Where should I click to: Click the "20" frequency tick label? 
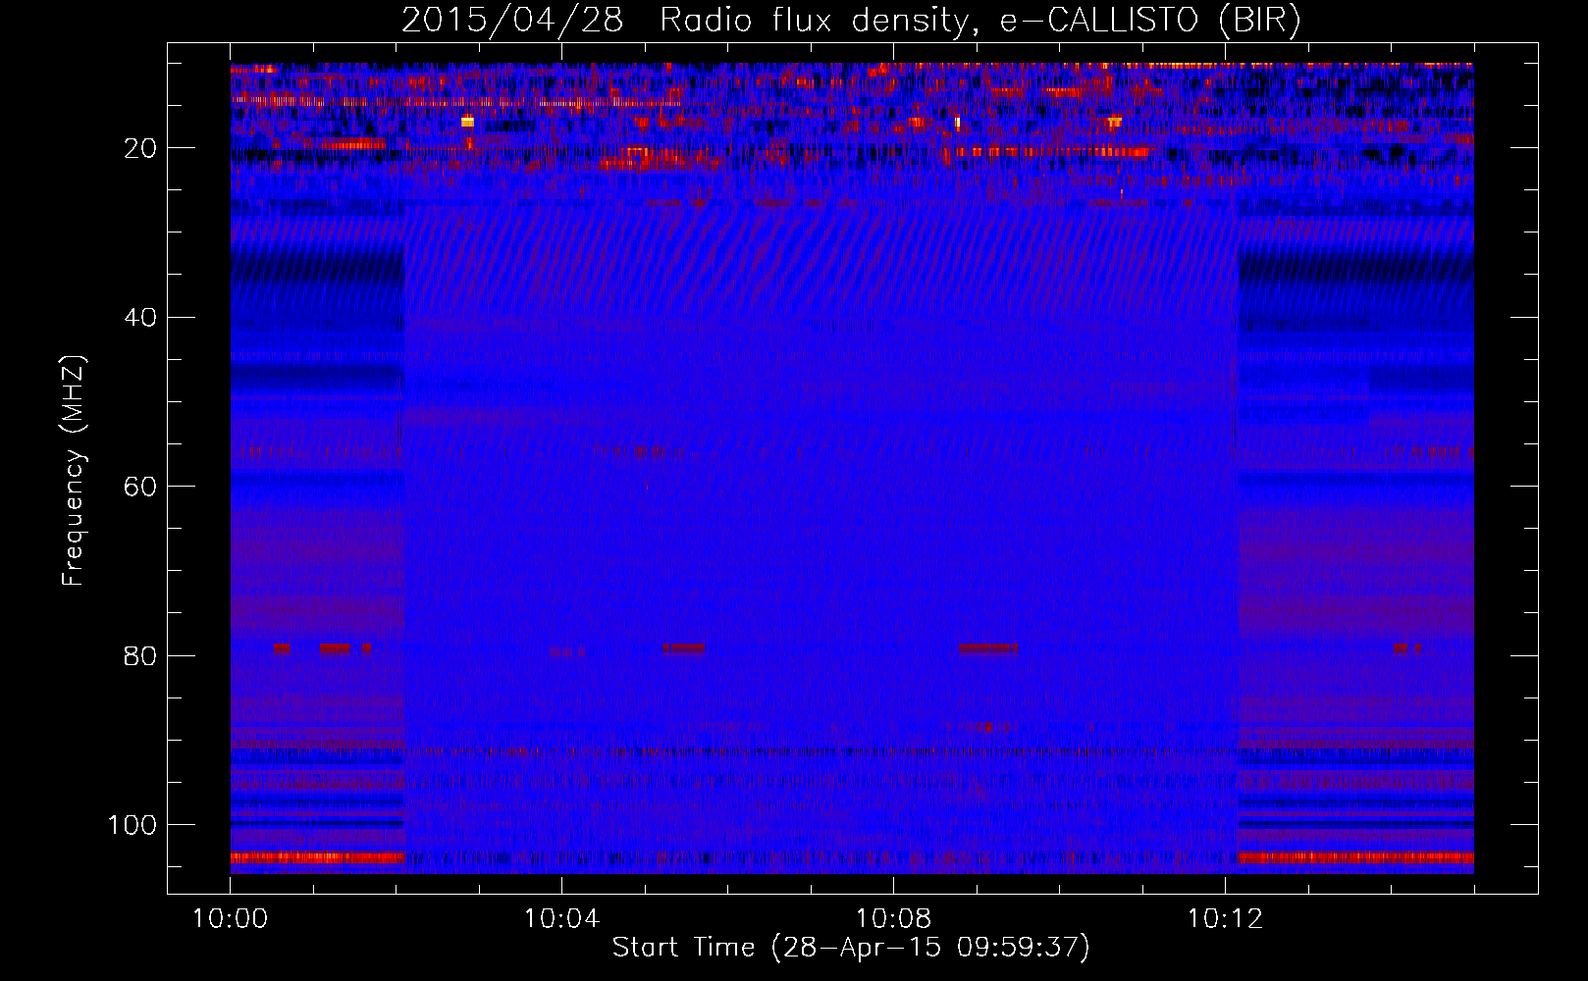tap(140, 148)
